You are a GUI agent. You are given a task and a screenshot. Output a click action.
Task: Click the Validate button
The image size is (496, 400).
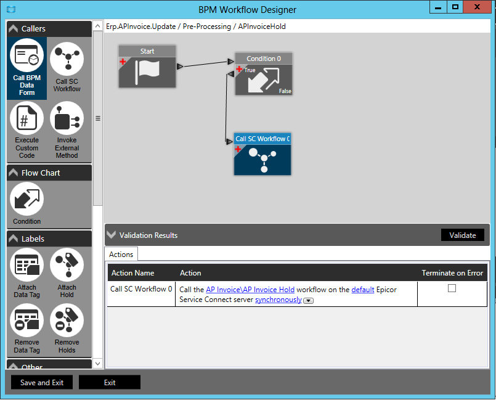tap(462, 235)
